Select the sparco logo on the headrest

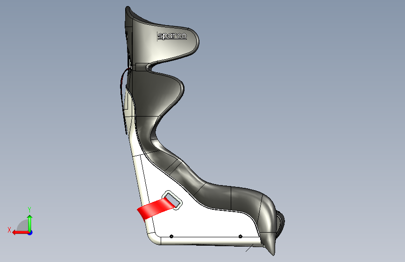172,36
